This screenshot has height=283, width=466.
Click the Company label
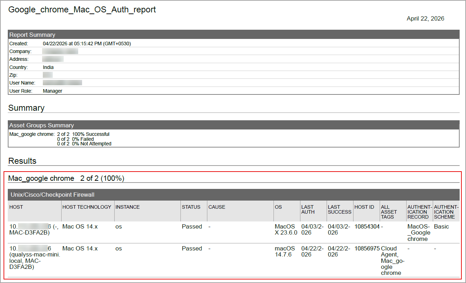[x=20, y=51]
